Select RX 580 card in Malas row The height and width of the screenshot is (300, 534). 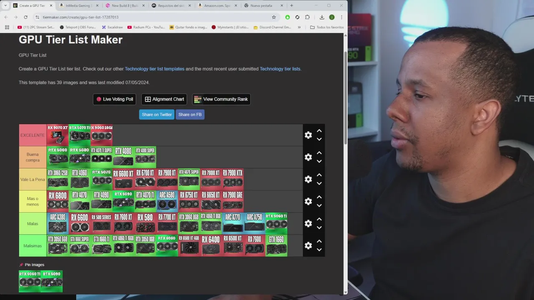point(145,223)
